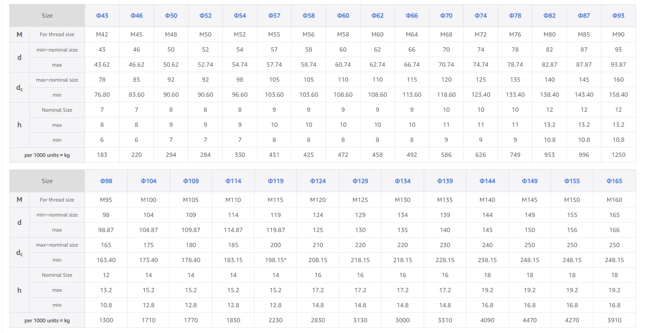This screenshot has height=333, width=645.
Task: Click the 4470 weight value
Action: (530, 320)
